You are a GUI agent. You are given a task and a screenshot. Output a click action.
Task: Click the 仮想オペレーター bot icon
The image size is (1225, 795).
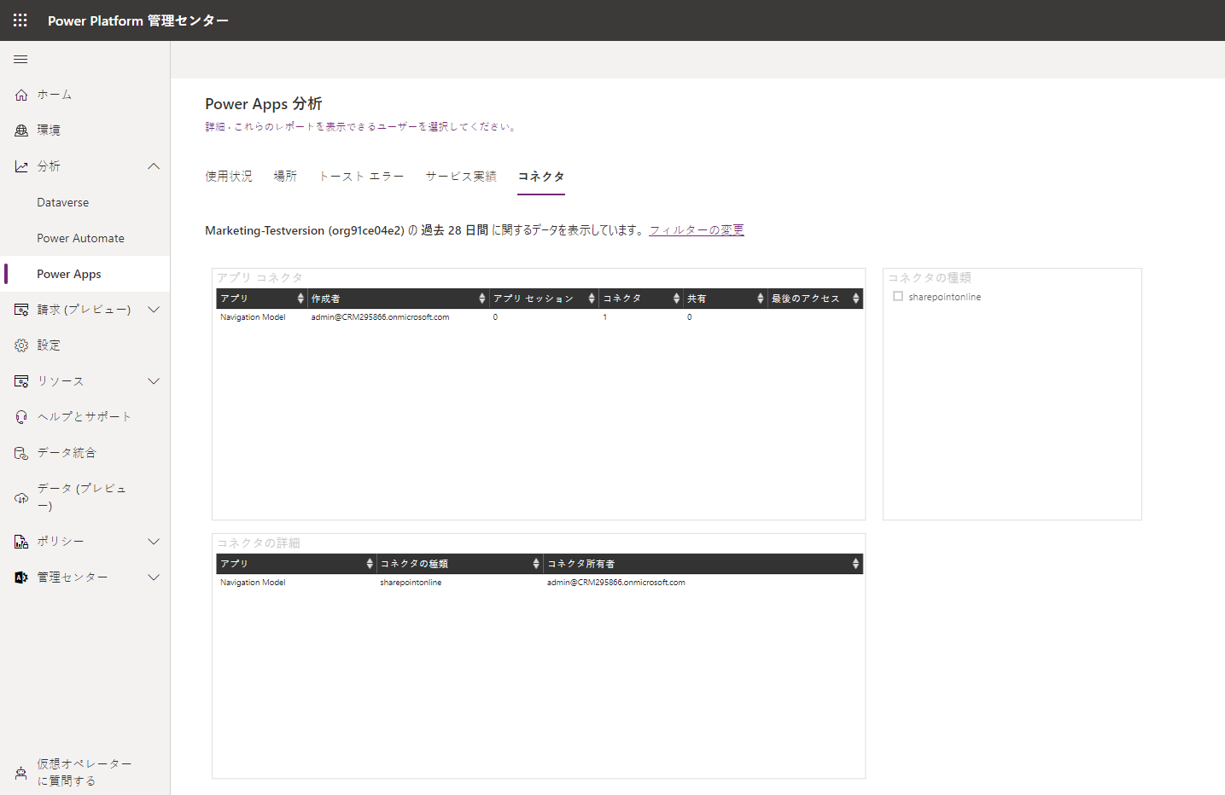(x=21, y=773)
